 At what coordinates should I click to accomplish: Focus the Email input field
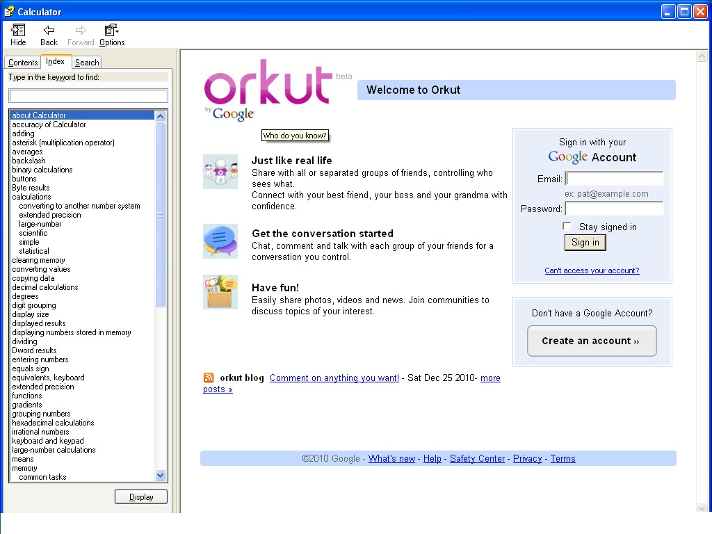(614, 179)
